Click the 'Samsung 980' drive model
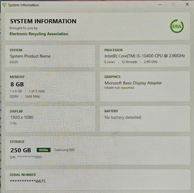This screenshot has height=193, width=194. tap(65, 150)
